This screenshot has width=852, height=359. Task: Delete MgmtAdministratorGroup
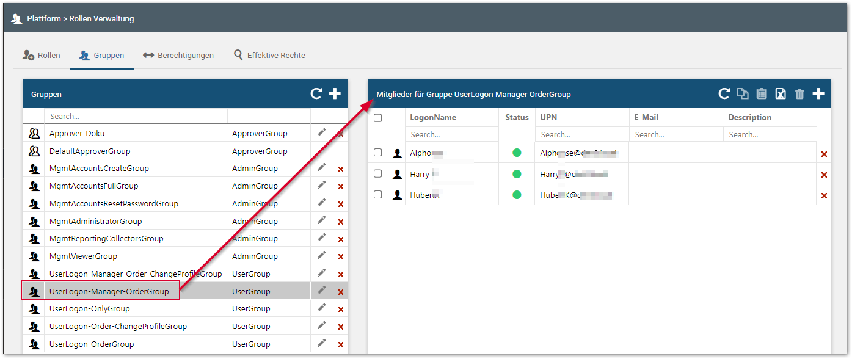click(x=341, y=222)
